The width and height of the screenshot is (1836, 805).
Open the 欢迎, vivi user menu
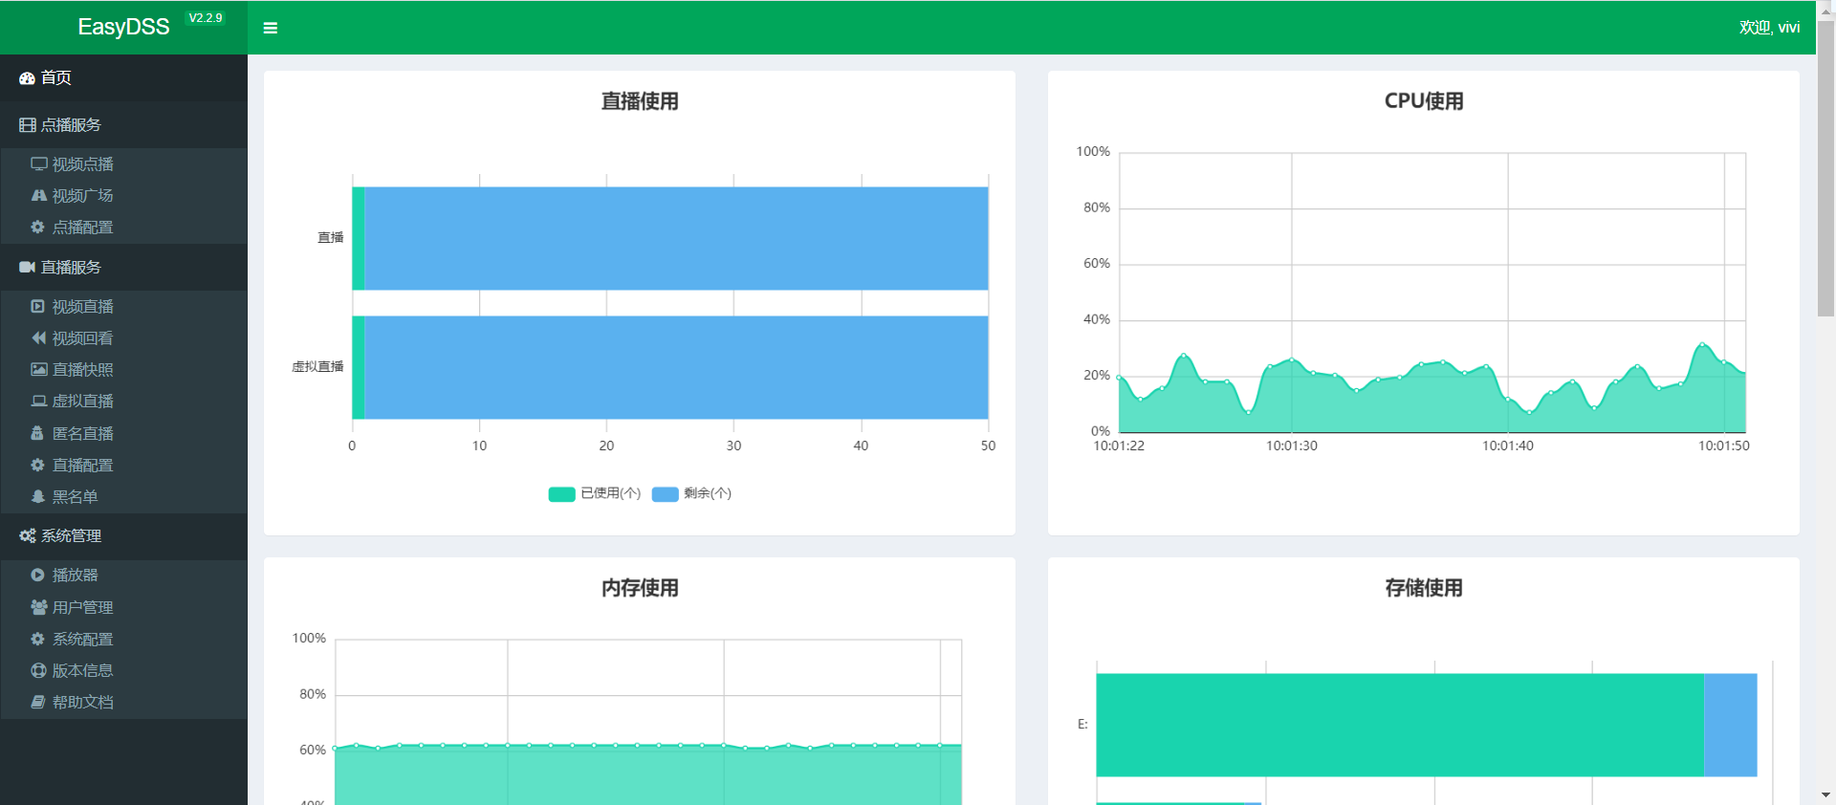[x=1769, y=28]
